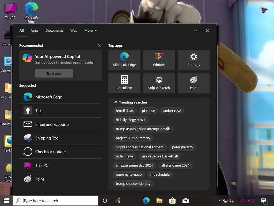
Task: Open Microsoft Edge in Suggested list
Action: coord(61,97)
